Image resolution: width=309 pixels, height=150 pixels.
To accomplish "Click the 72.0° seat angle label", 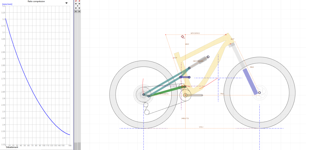I will tap(175, 58).
